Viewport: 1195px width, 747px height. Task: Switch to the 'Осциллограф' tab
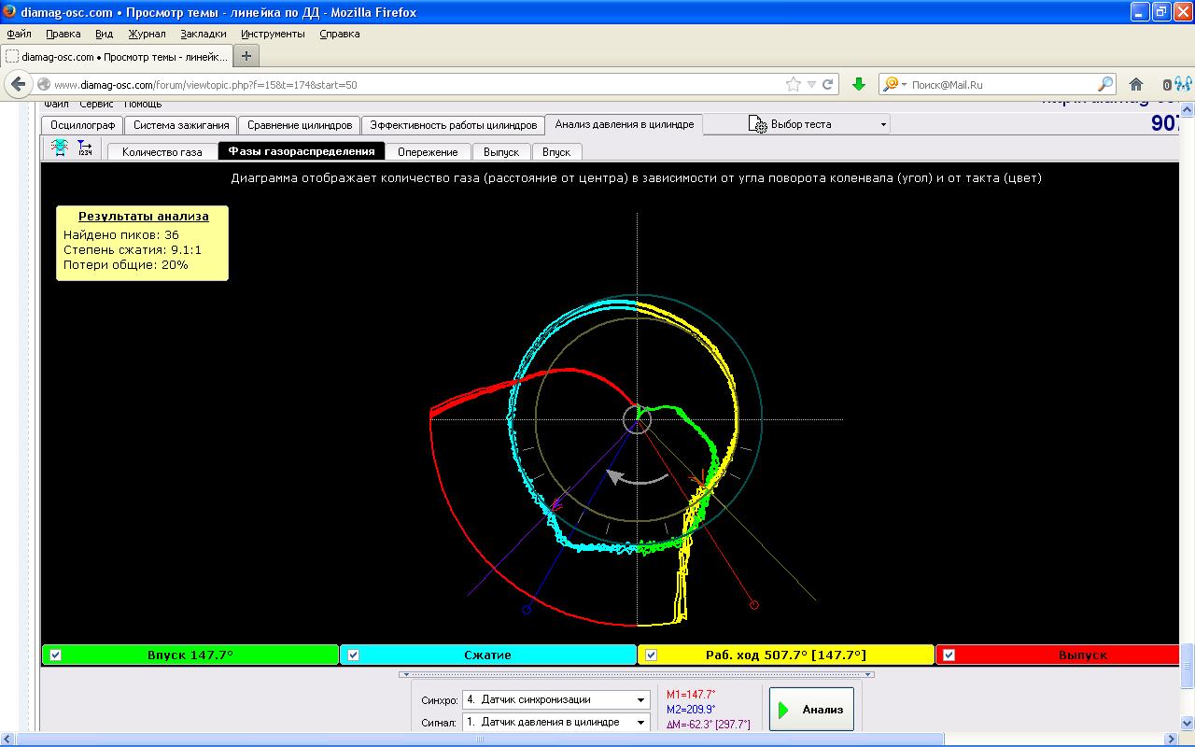[x=83, y=125]
